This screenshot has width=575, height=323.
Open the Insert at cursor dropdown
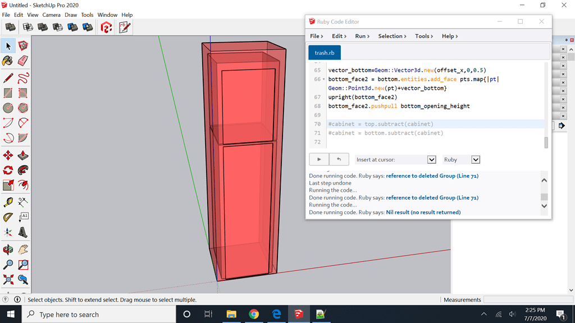click(431, 159)
